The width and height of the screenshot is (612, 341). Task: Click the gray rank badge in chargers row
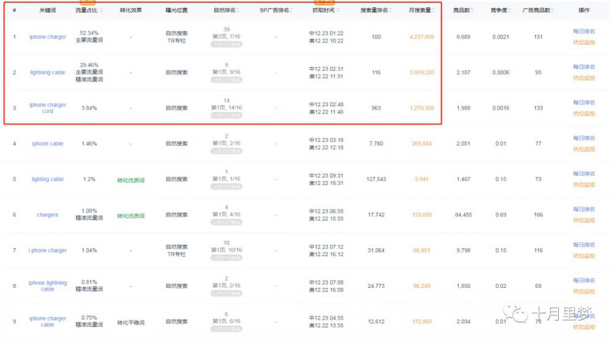pyautogui.click(x=226, y=222)
